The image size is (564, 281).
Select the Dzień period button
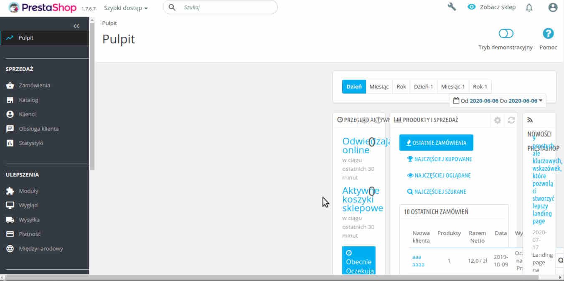354,86
